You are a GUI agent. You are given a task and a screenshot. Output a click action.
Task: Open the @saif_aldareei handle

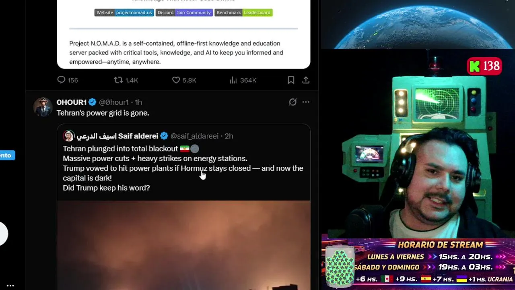click(194, 136)
